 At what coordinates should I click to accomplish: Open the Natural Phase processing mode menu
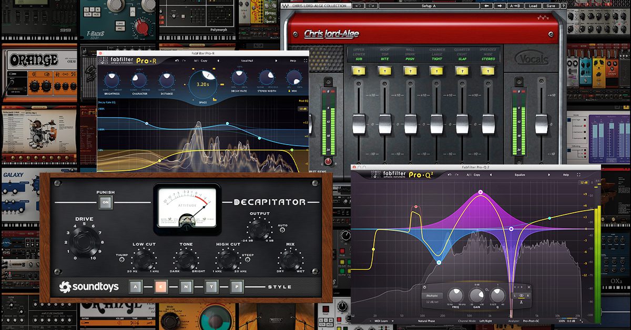click(x=426, y=321)
